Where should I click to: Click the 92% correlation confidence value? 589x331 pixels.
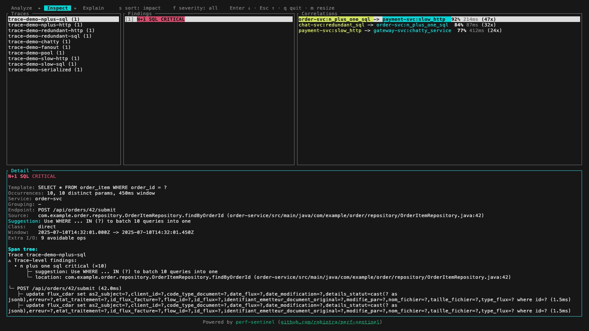456,19
